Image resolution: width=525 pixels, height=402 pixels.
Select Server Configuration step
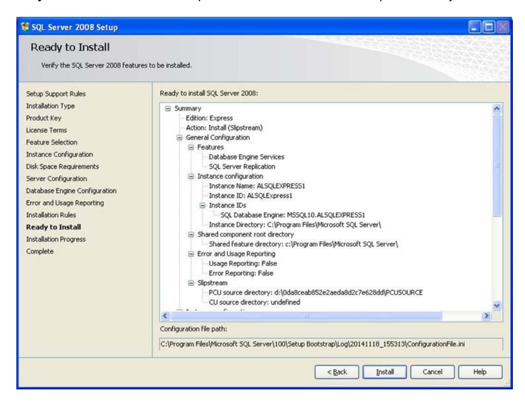point(57,179)
